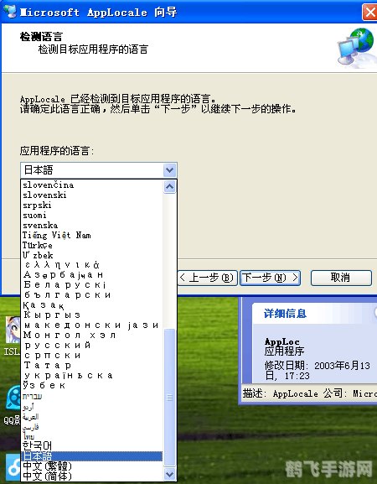The height and width of the screenshot is (484, 377).
Task: Select Arabic العربية from the language list
Action: (92, 417)
